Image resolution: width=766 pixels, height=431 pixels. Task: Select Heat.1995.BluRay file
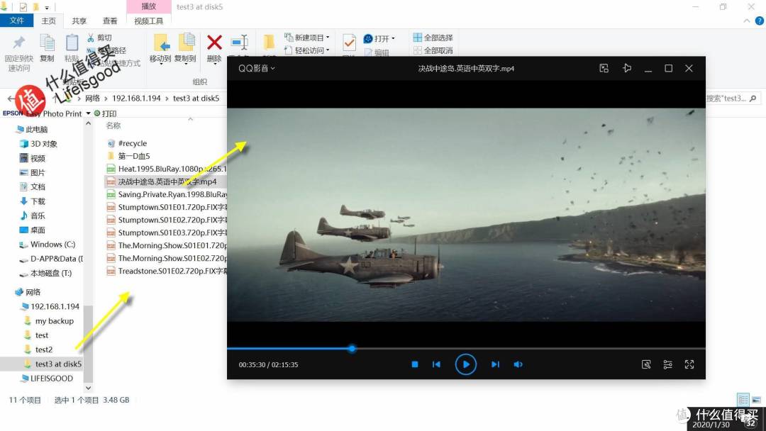[167, 169]
